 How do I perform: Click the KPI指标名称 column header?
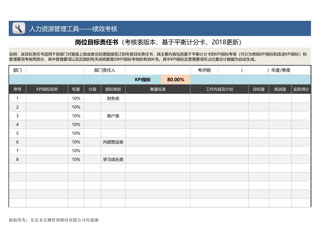coord(47,89)
